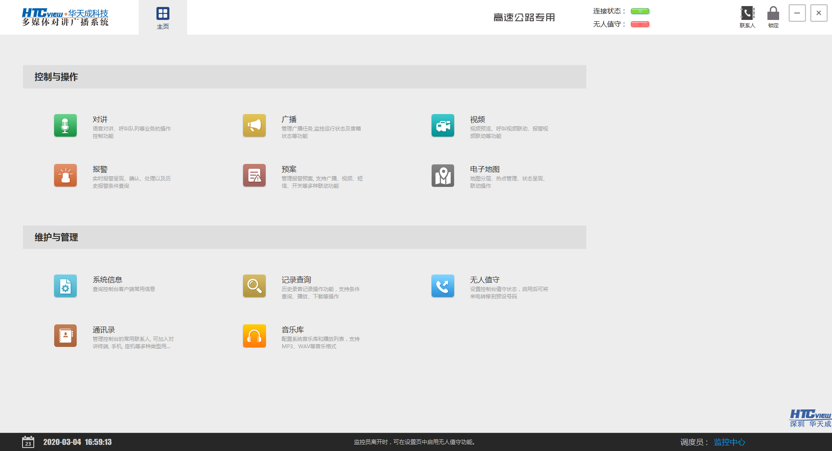The width and height of the screenshot is (832, 451).
Task: Minimize the application window
Action: (797, 13)
